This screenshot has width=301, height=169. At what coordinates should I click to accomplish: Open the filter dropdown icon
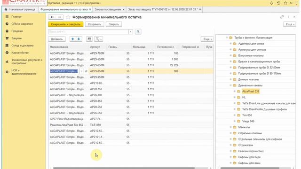[99, 39]
